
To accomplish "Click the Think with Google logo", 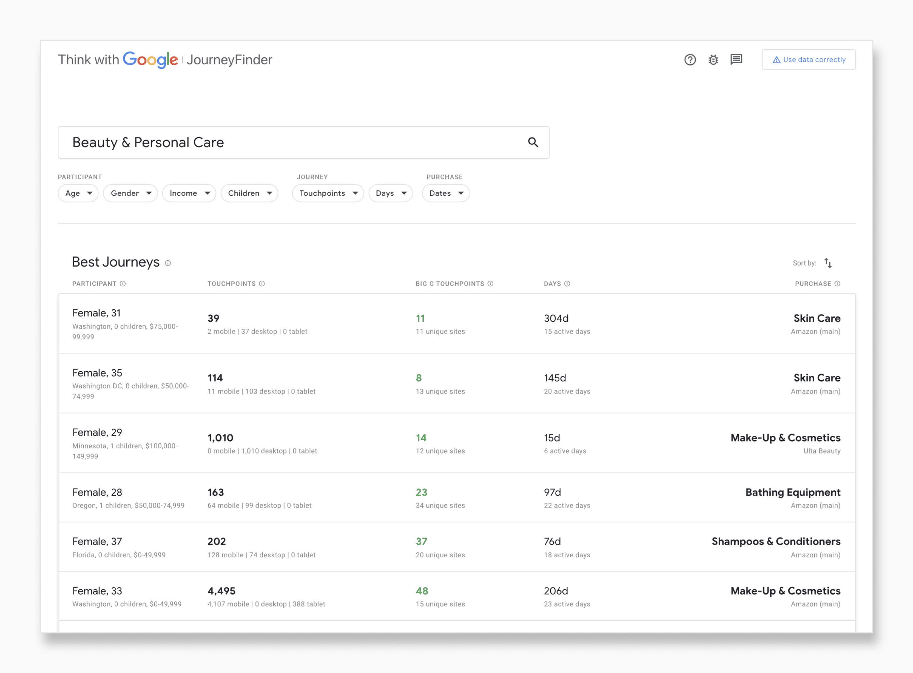I will (x=118, y=60).
